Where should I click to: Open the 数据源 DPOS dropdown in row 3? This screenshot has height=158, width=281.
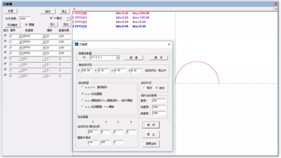click(x=44, y=53)
